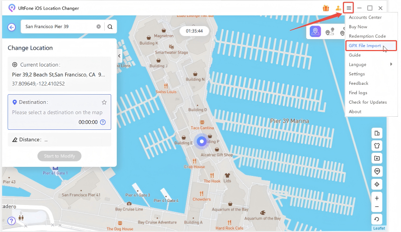Click the help icon next to 00:00:00
The width and height of the screenshot is (401, 232).
coord(103,122)
